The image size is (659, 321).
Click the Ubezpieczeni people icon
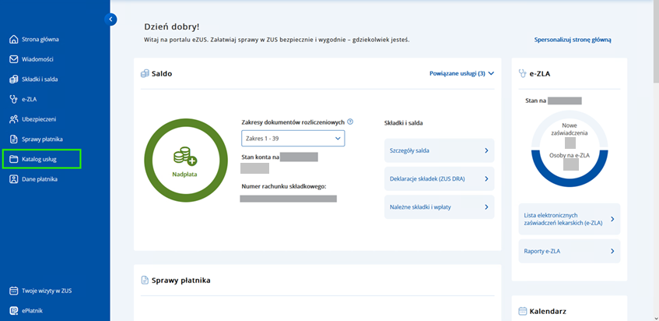click(x=14, y=119)
